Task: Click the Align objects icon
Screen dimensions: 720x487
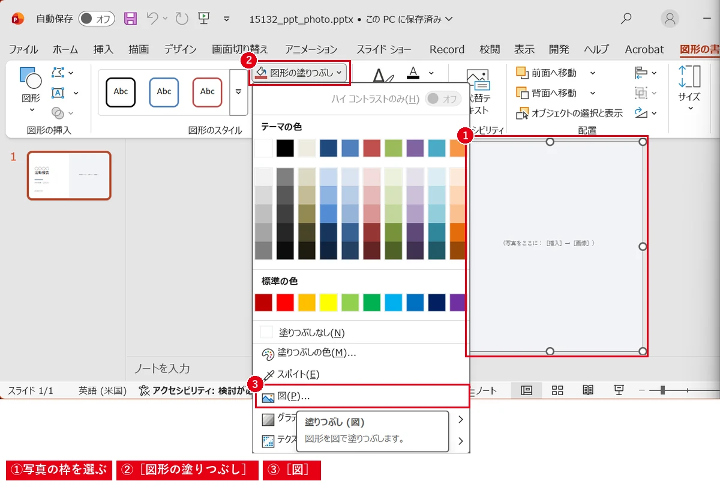Action: click(640, 73)
